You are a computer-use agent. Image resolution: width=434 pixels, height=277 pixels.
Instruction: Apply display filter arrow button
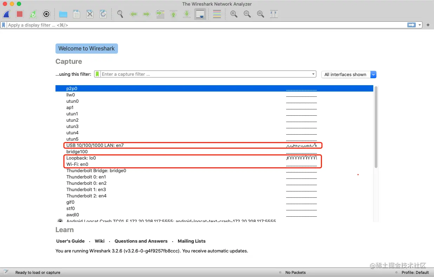411,25
